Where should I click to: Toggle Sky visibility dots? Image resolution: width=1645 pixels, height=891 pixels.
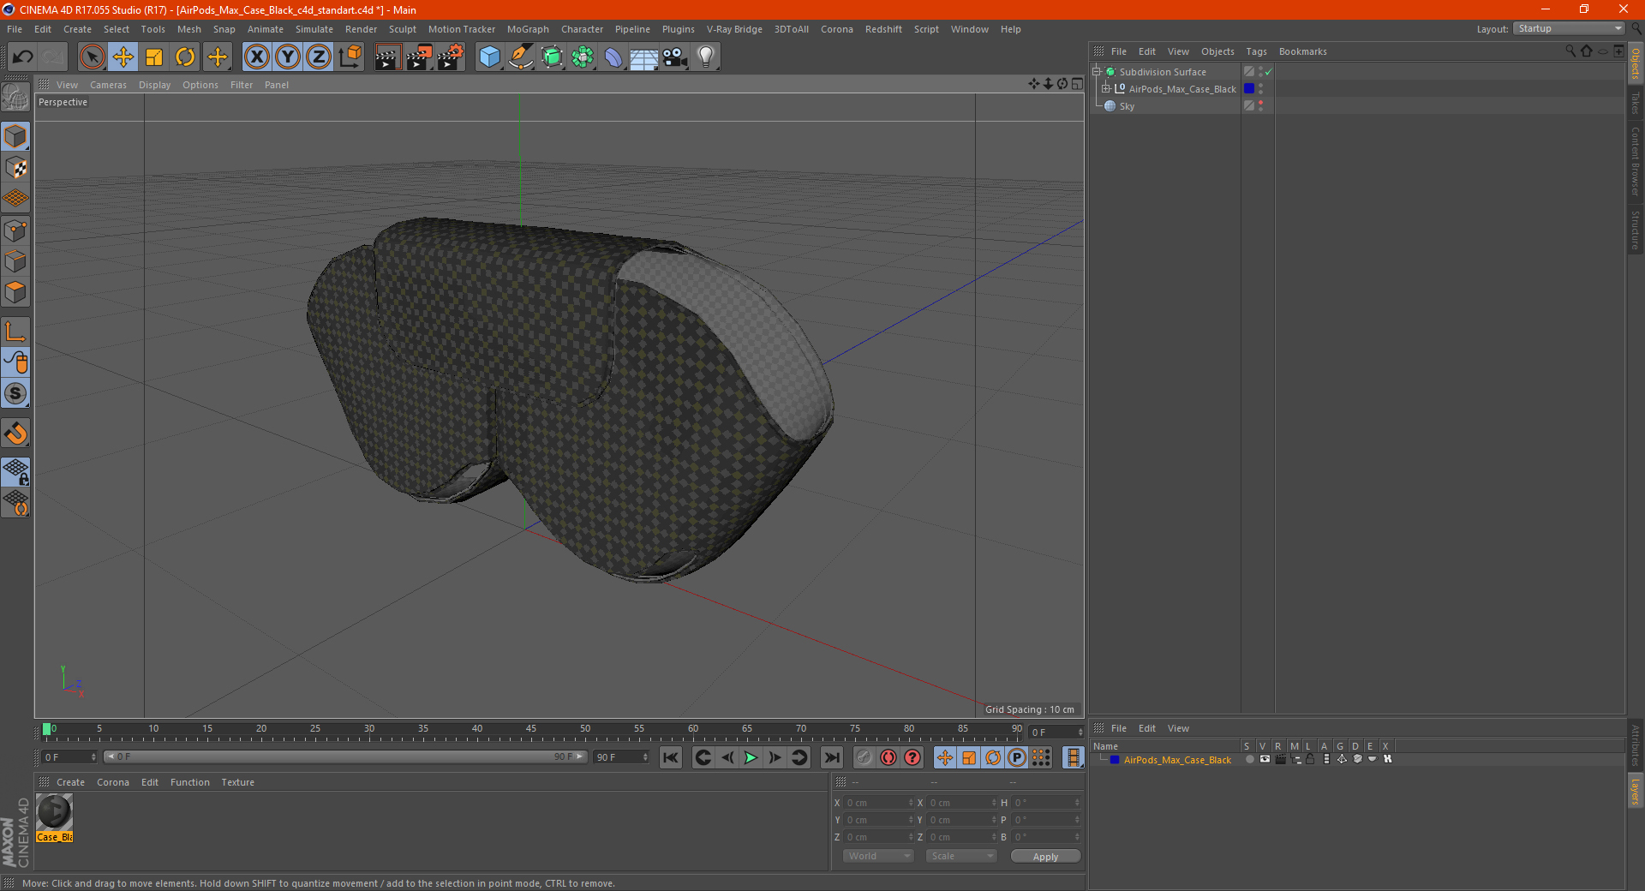tap(1260, 106)
